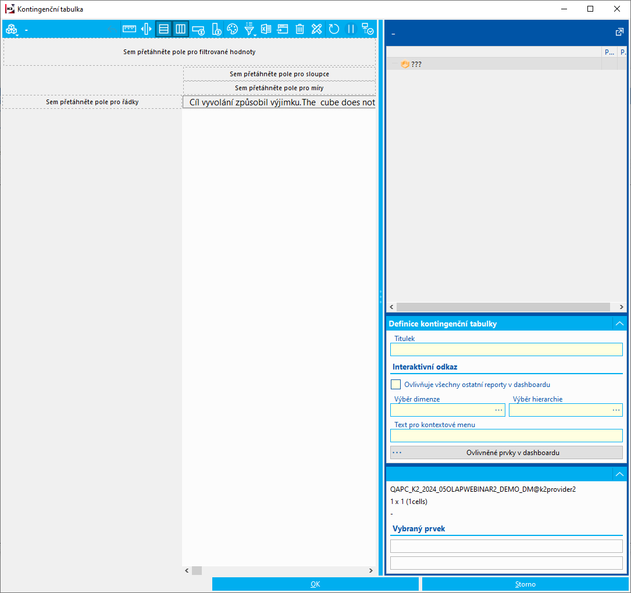Click field list horizontal scrollbar thumb
Viewport: 631px width, 593px height.
coord(503,307)
